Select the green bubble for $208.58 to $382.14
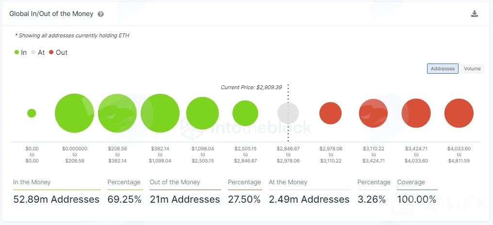493x225 pixels. coord(117,113)
